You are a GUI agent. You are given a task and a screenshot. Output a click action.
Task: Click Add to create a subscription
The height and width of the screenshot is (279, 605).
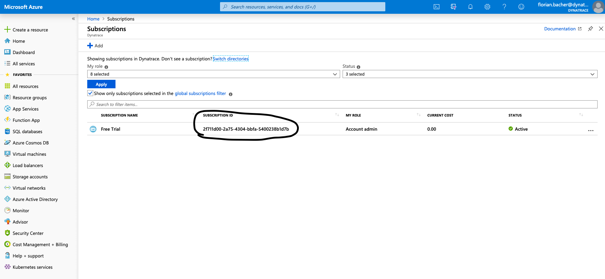pyautogui.click(x=95, y=46)
